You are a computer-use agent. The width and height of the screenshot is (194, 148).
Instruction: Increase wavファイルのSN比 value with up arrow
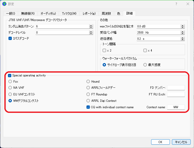click(183, 25)
